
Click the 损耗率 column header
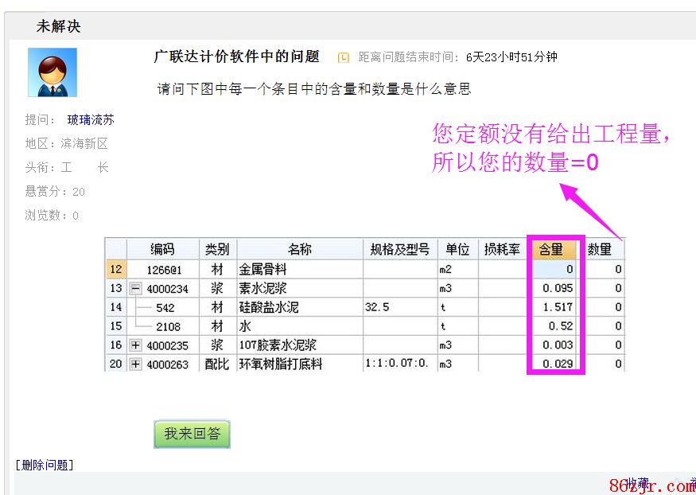coord(503,249)
